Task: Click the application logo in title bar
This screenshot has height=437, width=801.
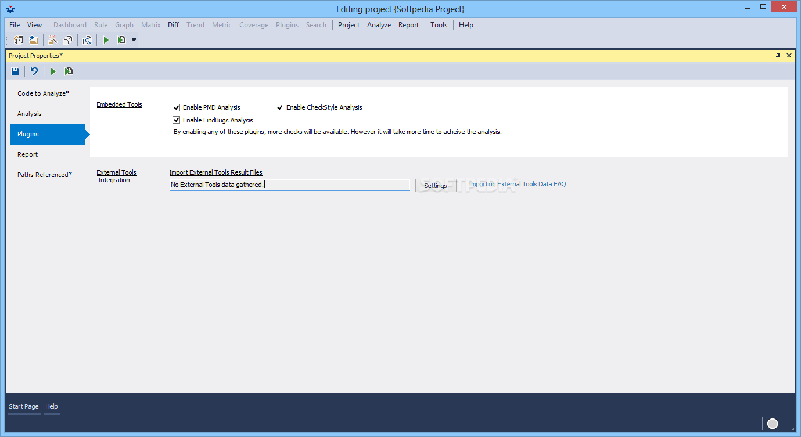Action: tap(10, 9)
